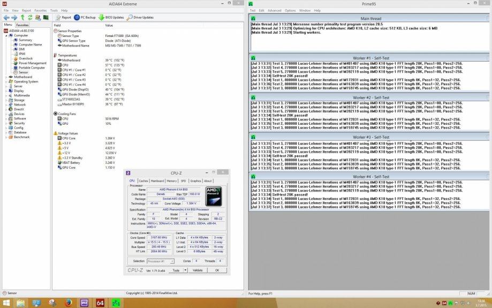Image resolution: width=492 pixels, height=308 pixels.
Task: Open the Window menu in Prime95
Action: point(305,10)
